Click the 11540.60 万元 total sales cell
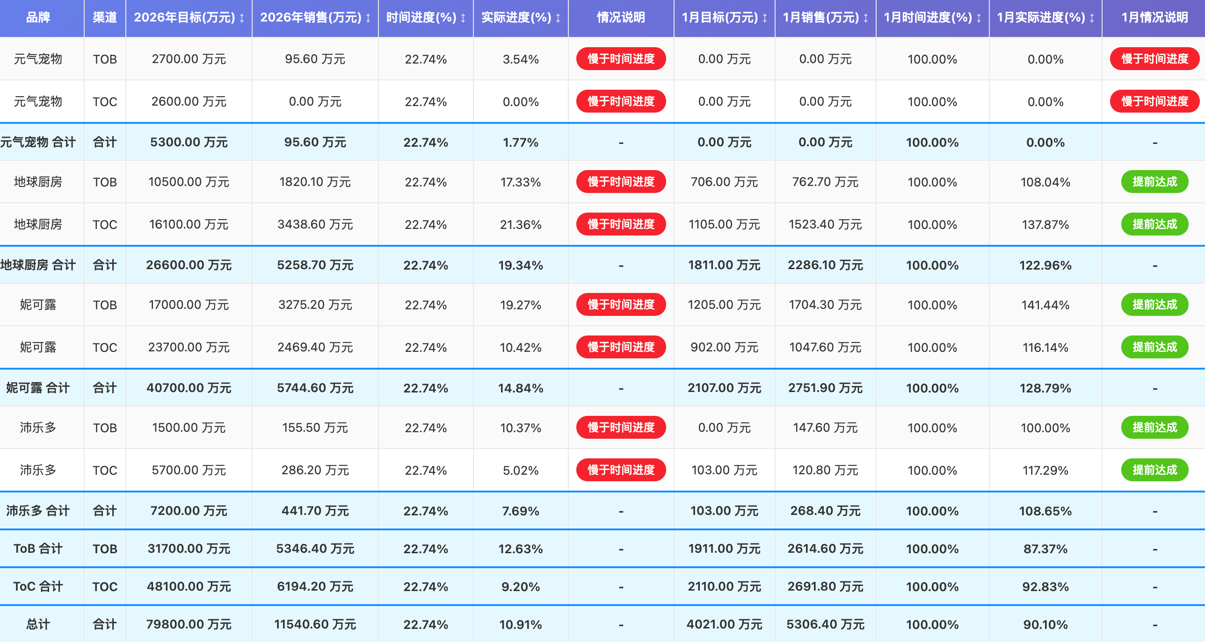The height and width of the screenshot is (642, 1205). (315, 624)
